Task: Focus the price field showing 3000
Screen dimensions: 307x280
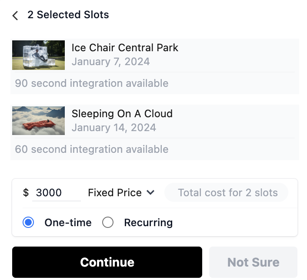Action: pyautogui.click(x=57, y=193)
